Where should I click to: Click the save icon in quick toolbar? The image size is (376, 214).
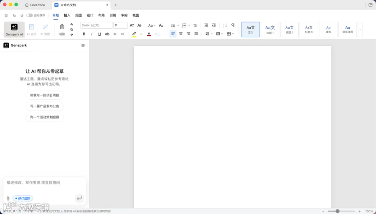click(x=6, y=15)
